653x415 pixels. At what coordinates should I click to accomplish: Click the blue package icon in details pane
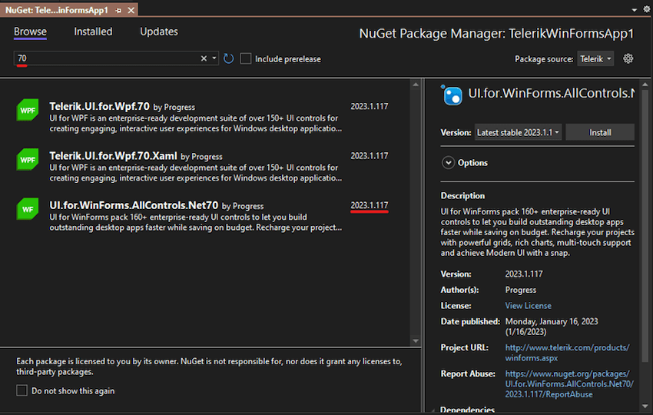(x=452, y=95)
